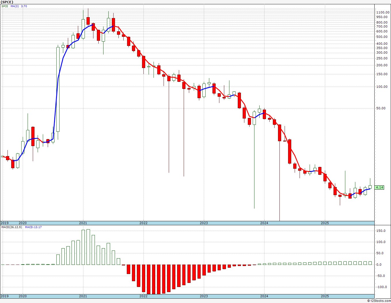Click the (SPCE) chart title

click(7, 2)
